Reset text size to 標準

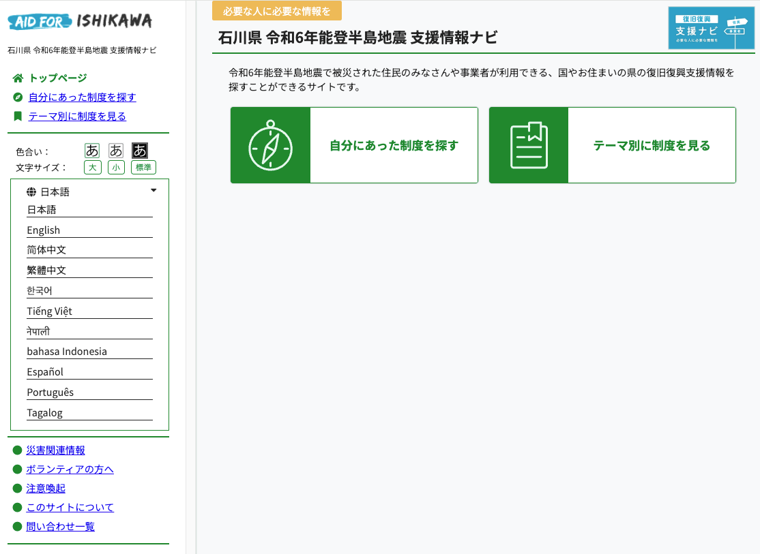pos(143,168)
